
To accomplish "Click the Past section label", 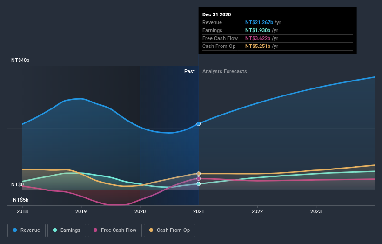I will point(189,71).
